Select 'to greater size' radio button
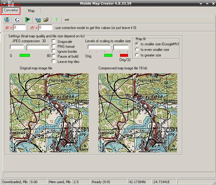 pos(137,55)
